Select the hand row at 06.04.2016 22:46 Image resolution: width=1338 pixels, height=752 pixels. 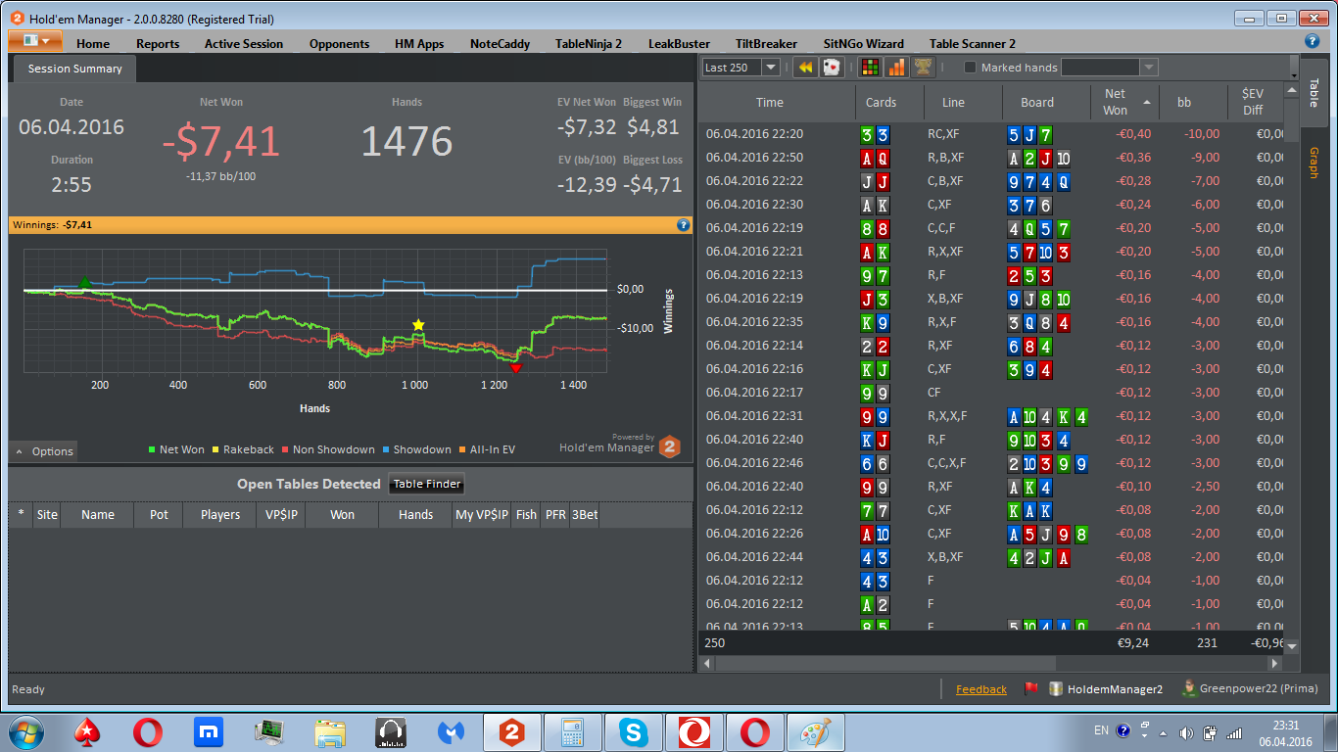coord(991,463)
